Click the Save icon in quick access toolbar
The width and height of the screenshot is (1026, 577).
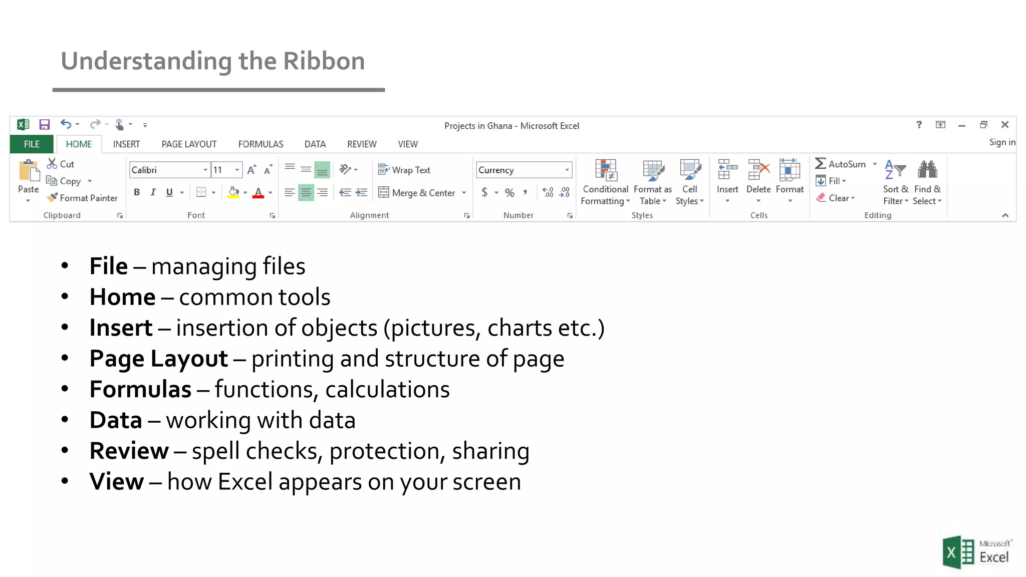click(45, 125)
